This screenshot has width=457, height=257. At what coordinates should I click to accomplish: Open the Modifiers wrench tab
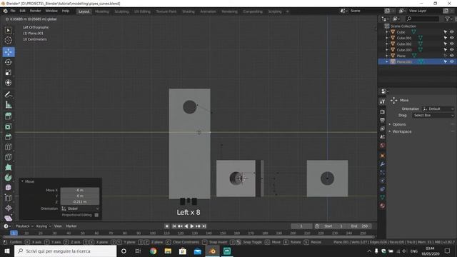383,164
